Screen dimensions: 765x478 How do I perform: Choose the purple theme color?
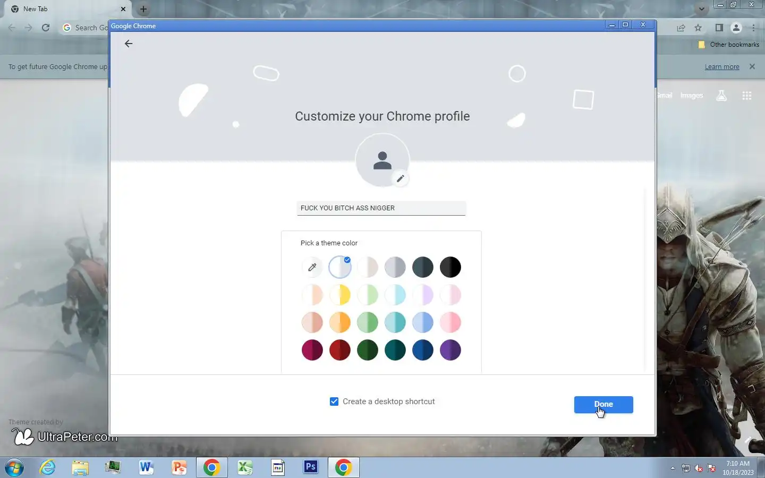450,350
